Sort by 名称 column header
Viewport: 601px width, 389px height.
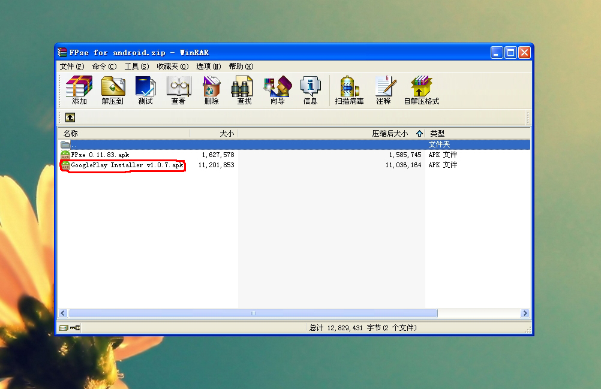tap(124, 133)
